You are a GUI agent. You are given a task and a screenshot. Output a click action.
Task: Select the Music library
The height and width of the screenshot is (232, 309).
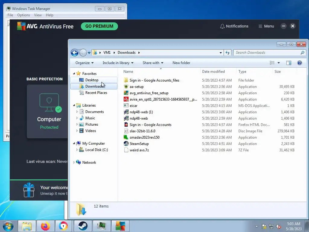(90, 118)
